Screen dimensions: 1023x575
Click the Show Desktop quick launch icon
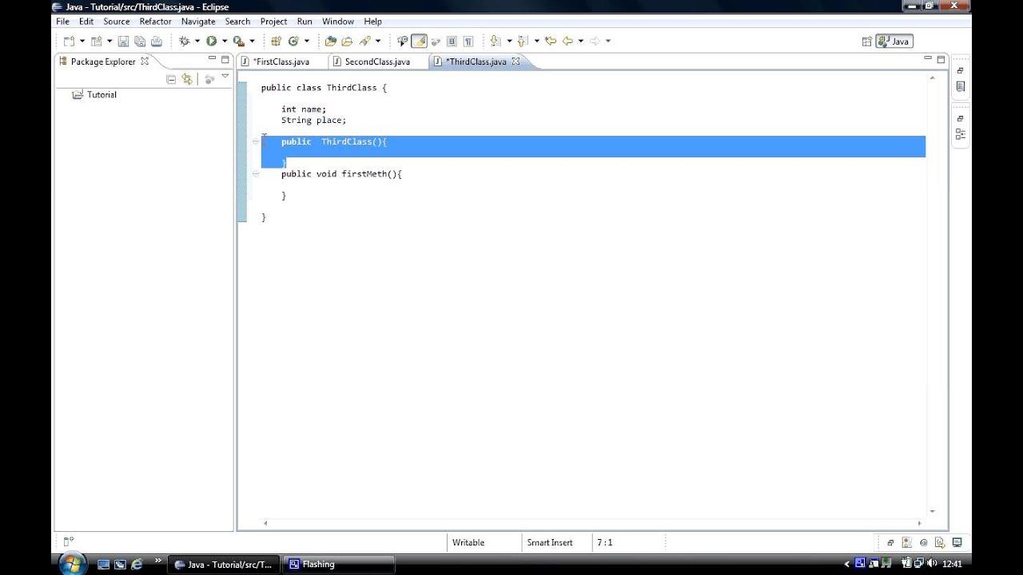click(x=103, y=564)
